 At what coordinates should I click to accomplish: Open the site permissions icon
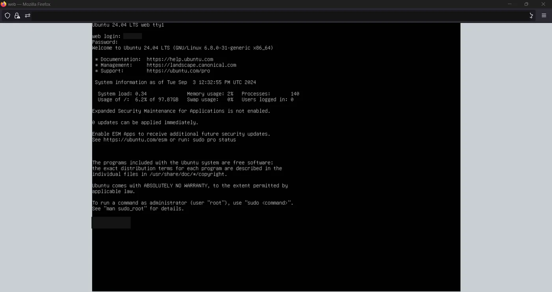click(x=28, y=16)
